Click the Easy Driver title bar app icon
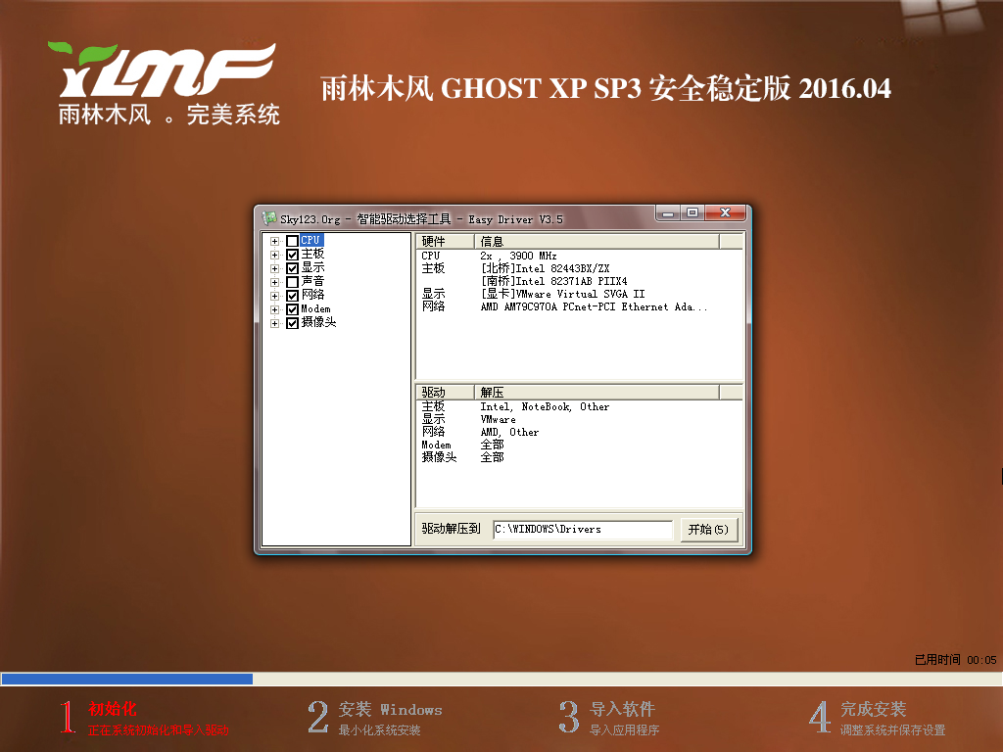Image resolution: width=1003 pixels, height=752 pixels. tap(269, 218)
